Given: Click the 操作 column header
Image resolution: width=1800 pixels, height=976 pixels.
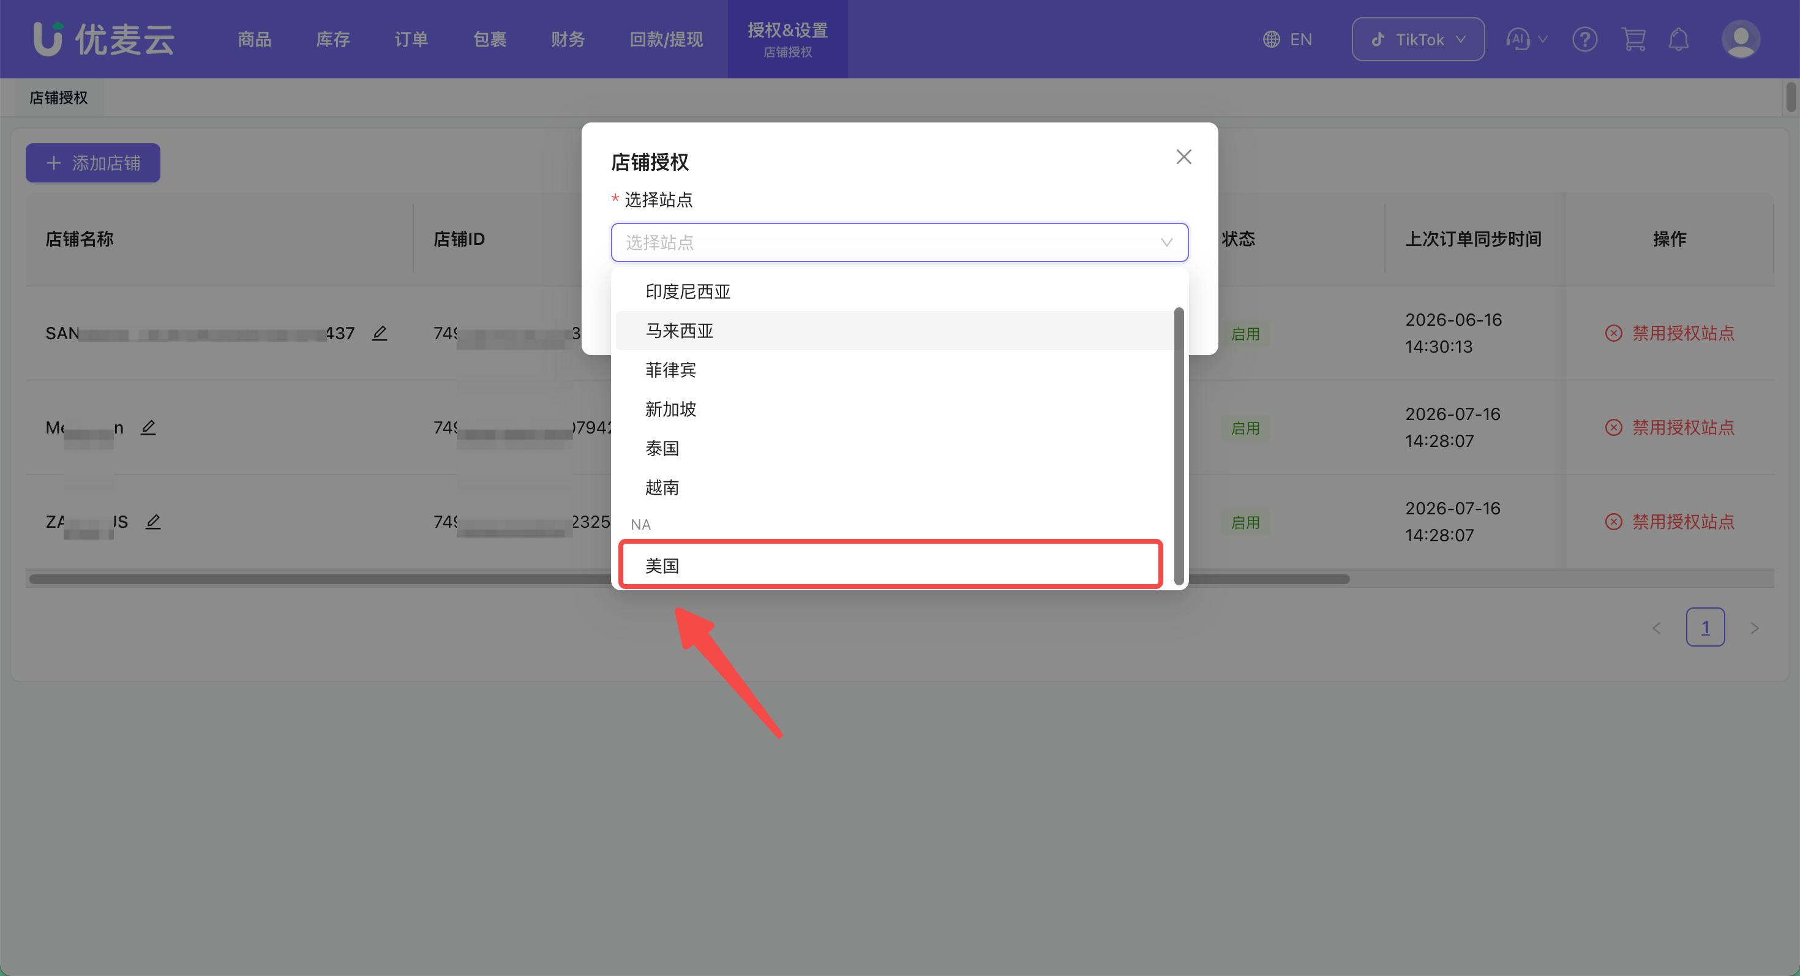Looking at the screenshot, I should [x=1670, y=239].
